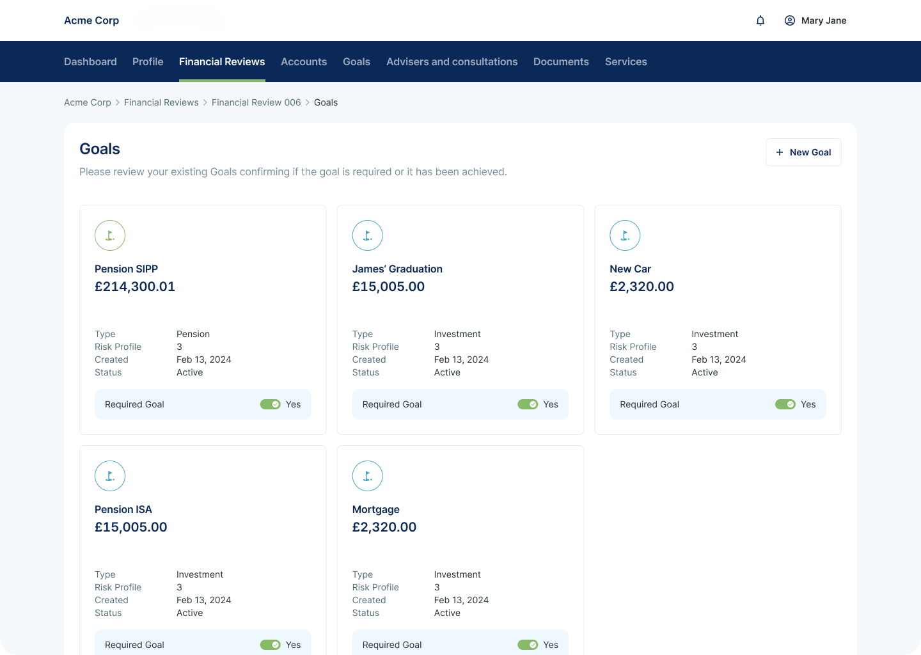The height and width of the screenshot is (655, 921).
Task: Open the notifications bell
Action: coord(760,20)
